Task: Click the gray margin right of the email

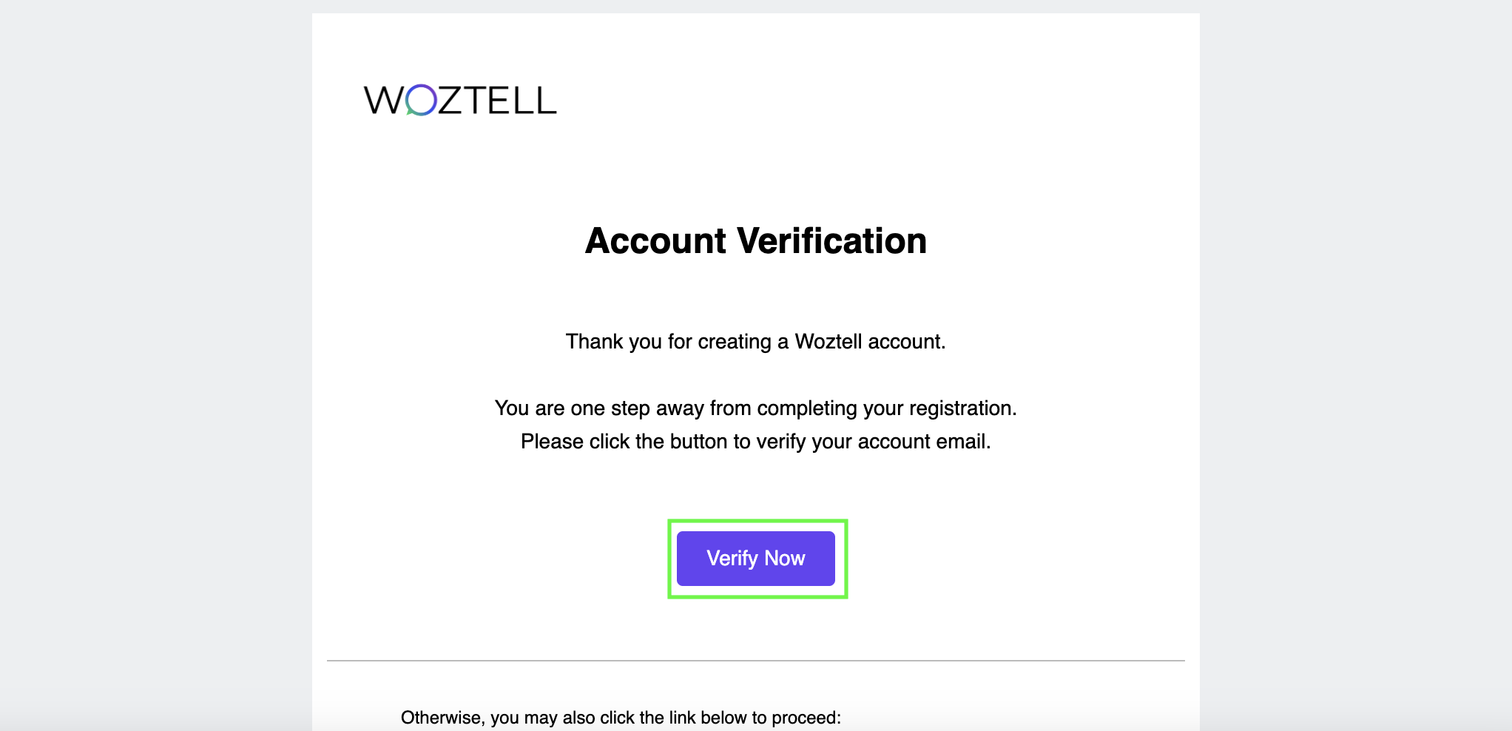Action: [x=1355, y=370]
